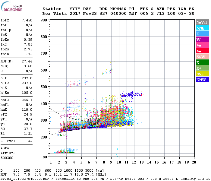Select the X+ light green legend swatch
The image size is (211, 181).
pyautogui.click(x=203, y=68)
